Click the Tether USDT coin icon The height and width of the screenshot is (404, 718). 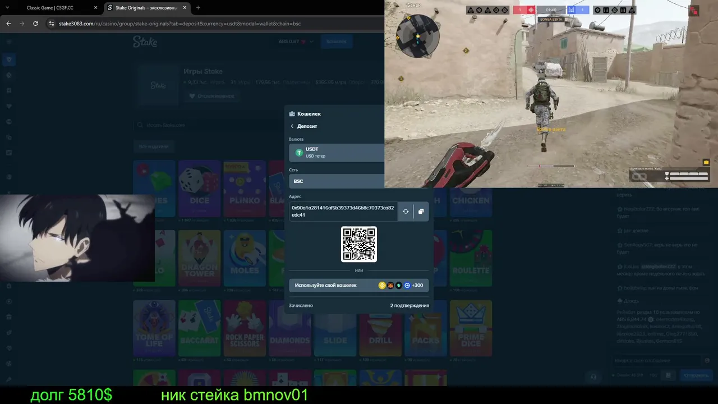point(299,153)
